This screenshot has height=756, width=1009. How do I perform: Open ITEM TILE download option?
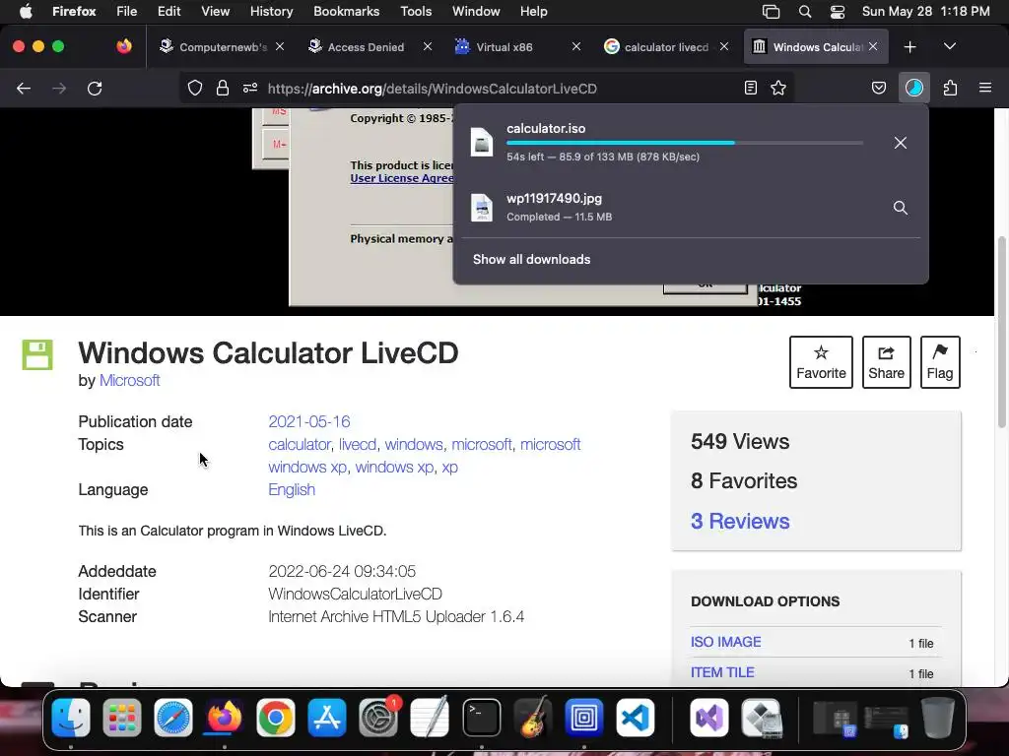click(x=722, y=672)
